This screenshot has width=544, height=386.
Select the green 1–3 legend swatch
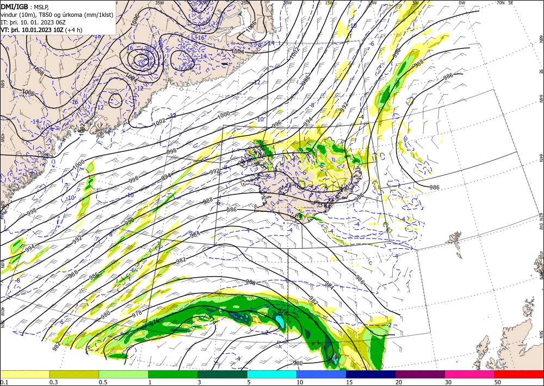(173, 374)
